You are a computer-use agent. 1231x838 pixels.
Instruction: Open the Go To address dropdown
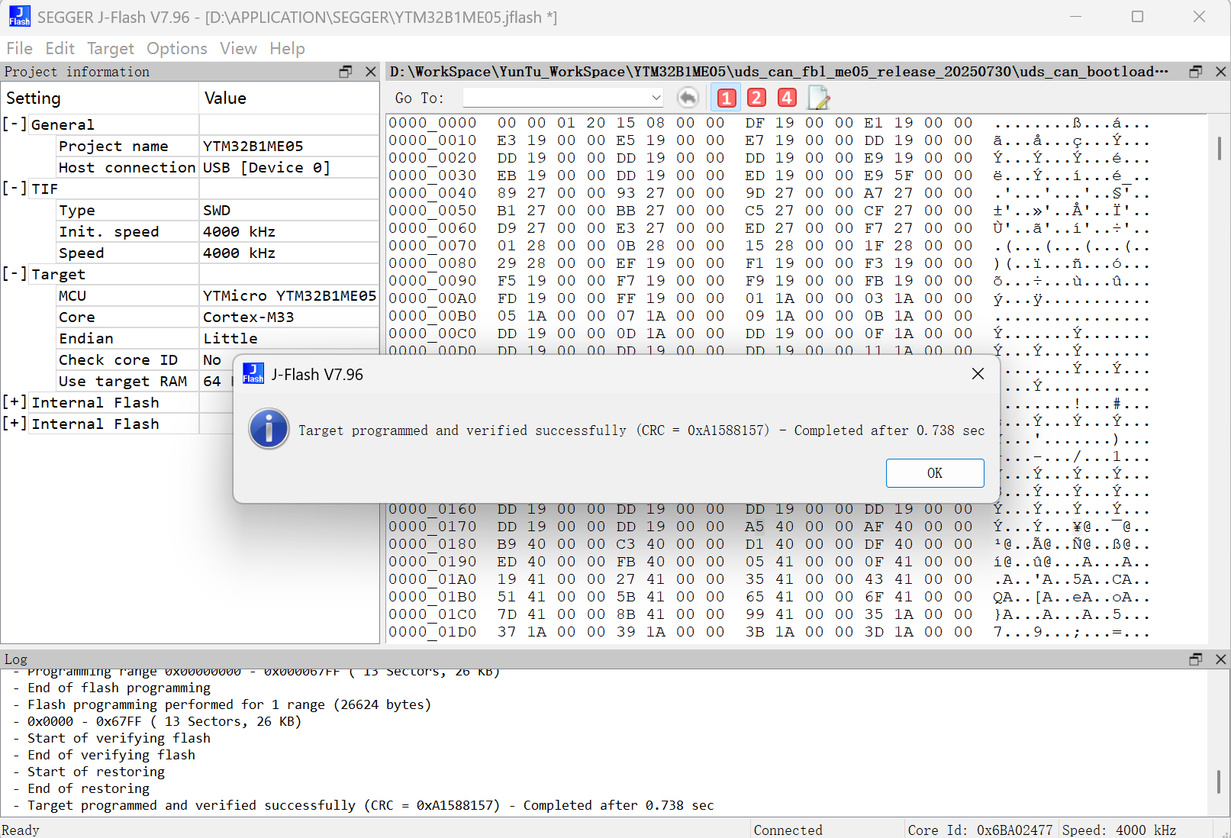click(x=656, y=98)
